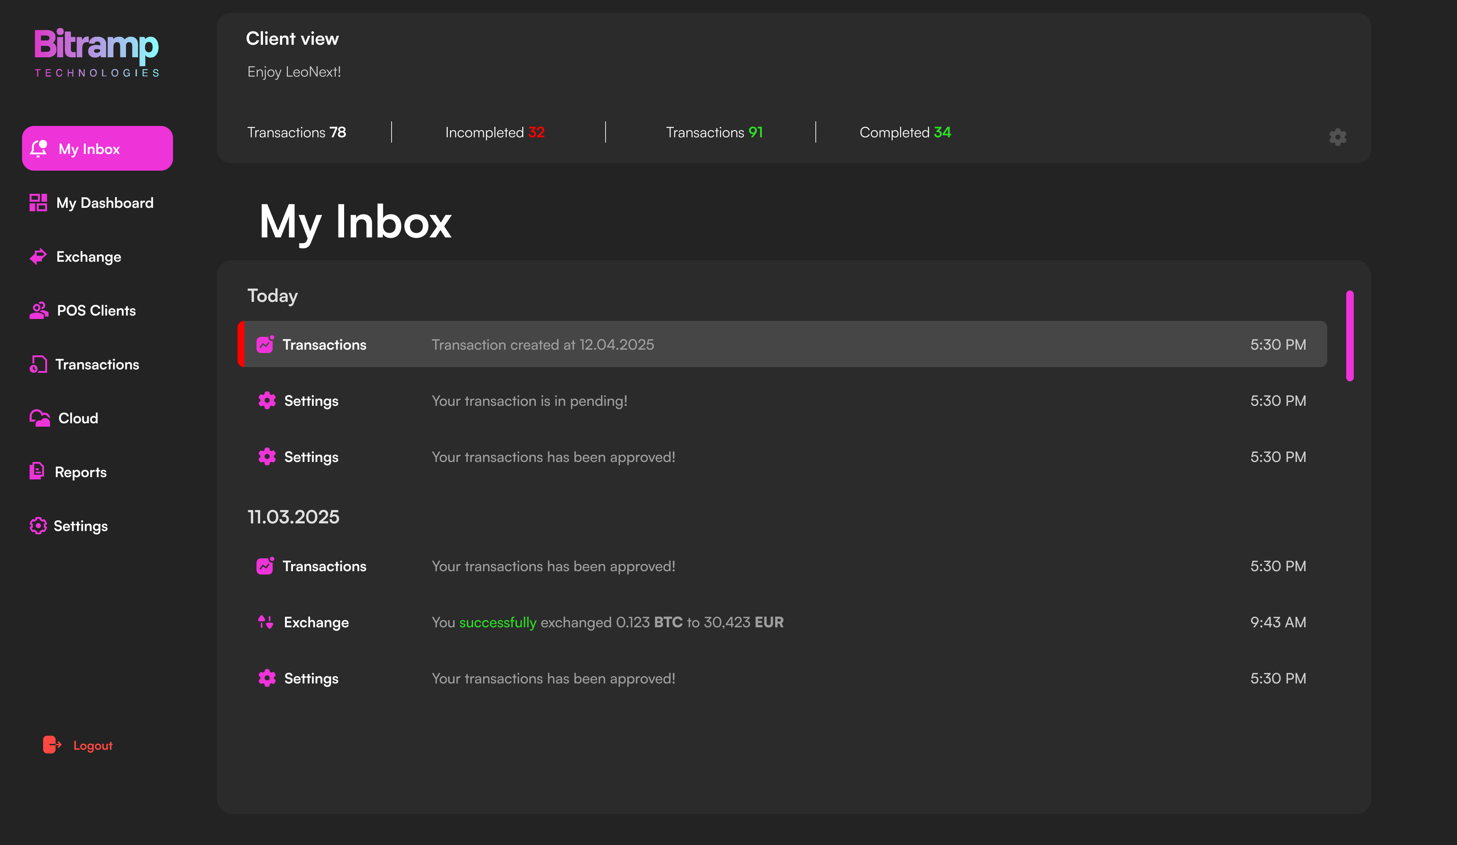This screenshot has height=845, width=1457.
Task: Click the Incompleted 32 statistic
Action: (x=495, y=132)
